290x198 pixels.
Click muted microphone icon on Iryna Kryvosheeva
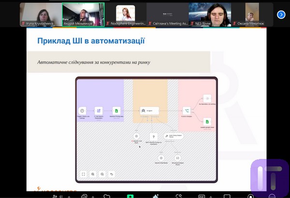point(23,24)
